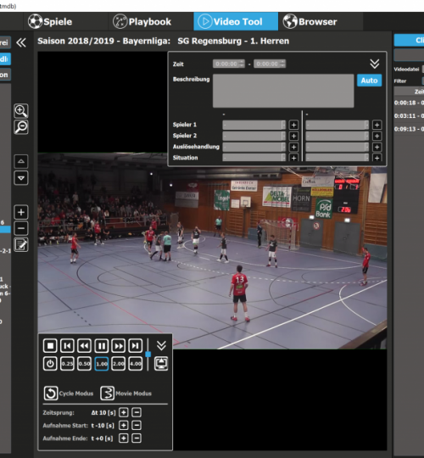Add entry next to left Auslösehandlung
This screenshot has width=424, height=458.
tap(293, 148)
